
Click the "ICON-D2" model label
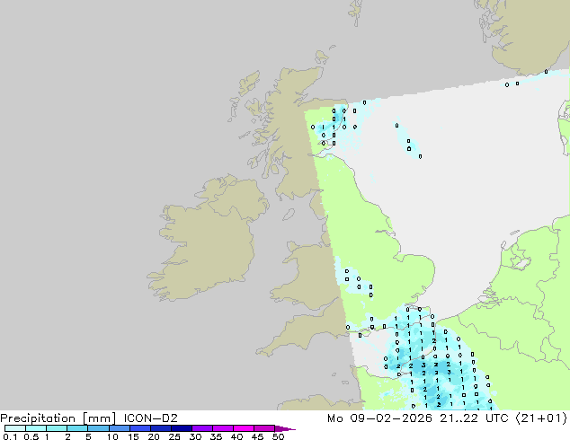pos(150,418)
